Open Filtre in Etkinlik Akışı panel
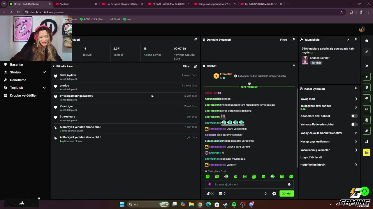 tap(186, 66)
